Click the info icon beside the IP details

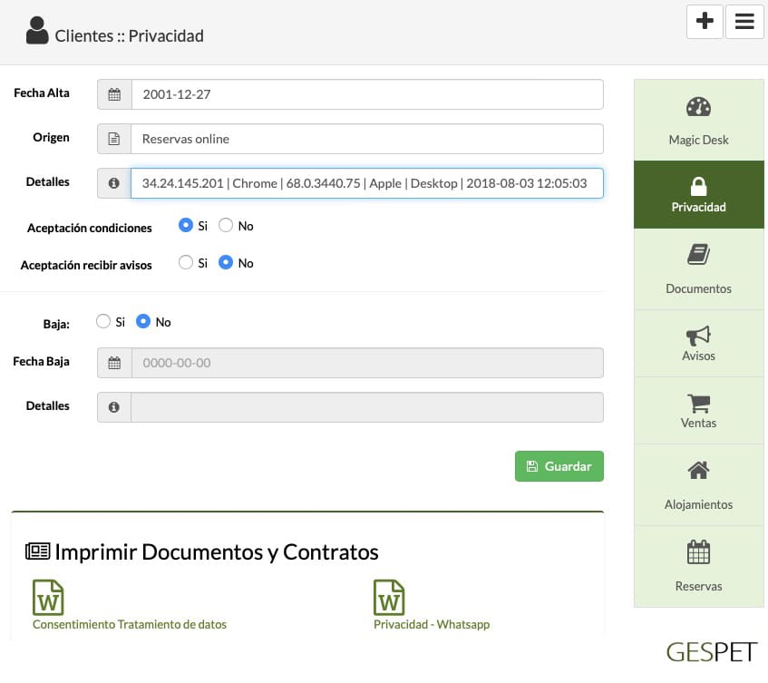(114, 183)
